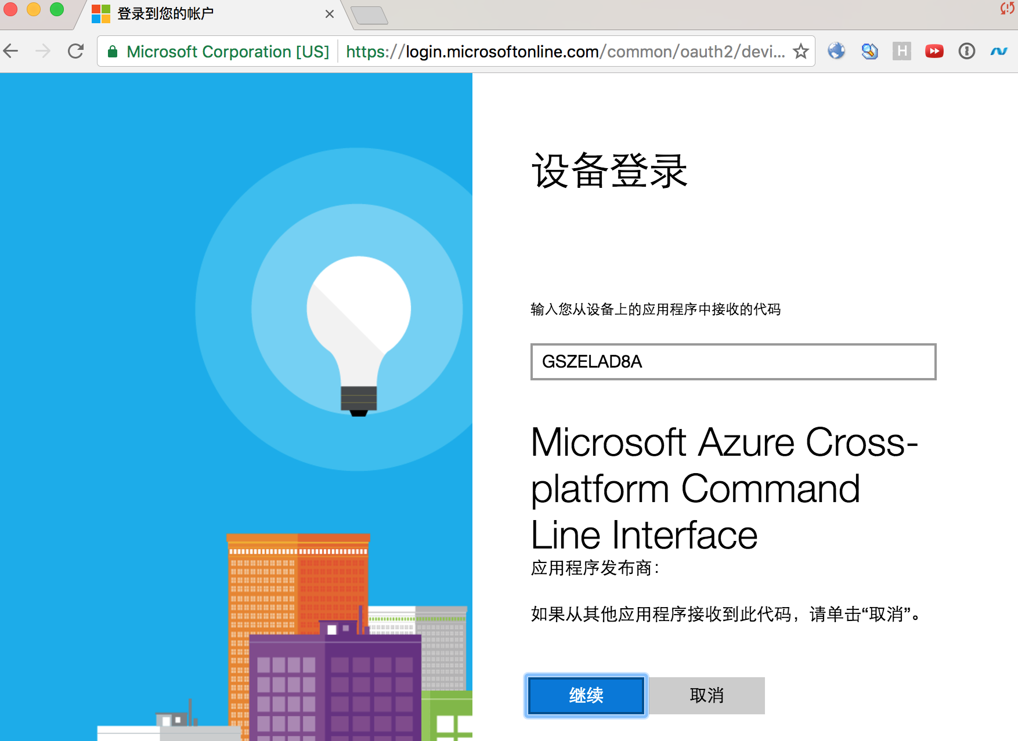Click the browser forward arrow
The width and height of the screenshot is (1018, 741).
tap(43, 51)
